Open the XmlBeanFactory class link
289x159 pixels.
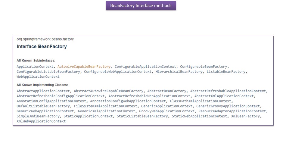pyautogui.click(x=246, y=116)
